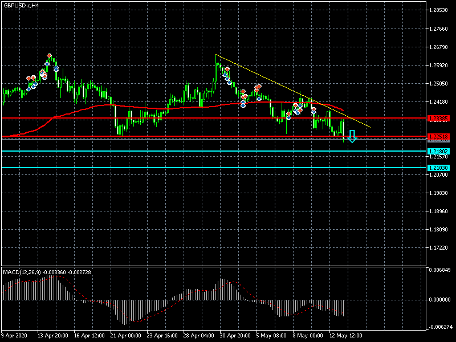The height and width of the screenshot is (342, 456).
Task: Click the GBPUSD.c,H4 chart title
Action: 21,5
